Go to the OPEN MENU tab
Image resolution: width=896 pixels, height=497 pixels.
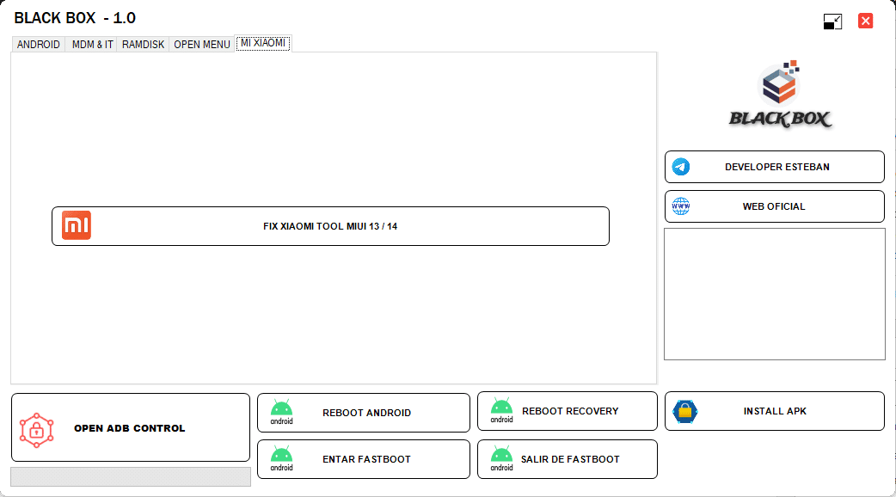[202, 44]
